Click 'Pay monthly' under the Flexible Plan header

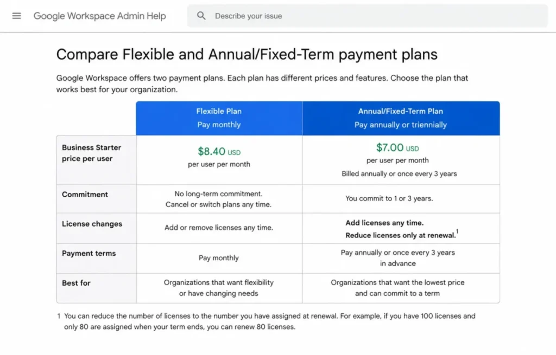click(x=219, y=125)
